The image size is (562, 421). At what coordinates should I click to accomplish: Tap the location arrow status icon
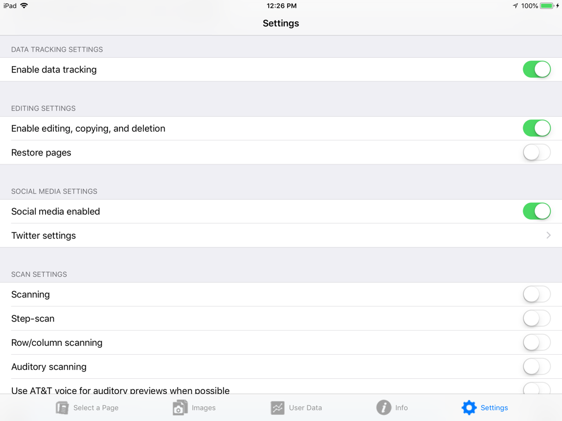coord(515,6)
